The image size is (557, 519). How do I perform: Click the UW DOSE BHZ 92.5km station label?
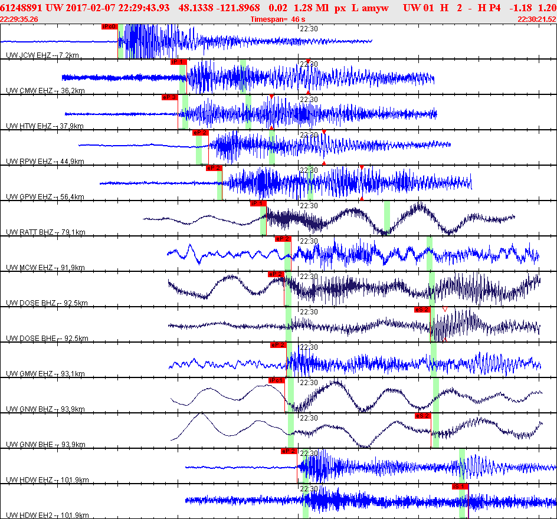tap(47, 303)
